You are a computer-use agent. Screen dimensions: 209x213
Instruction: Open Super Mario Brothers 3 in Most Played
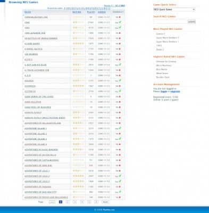click(x=168, y=38)
